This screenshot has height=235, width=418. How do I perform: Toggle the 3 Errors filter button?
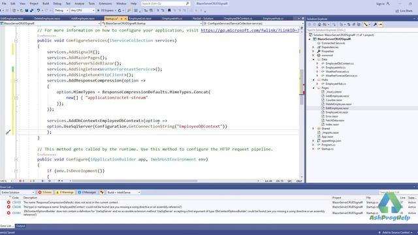click(45, 192)
